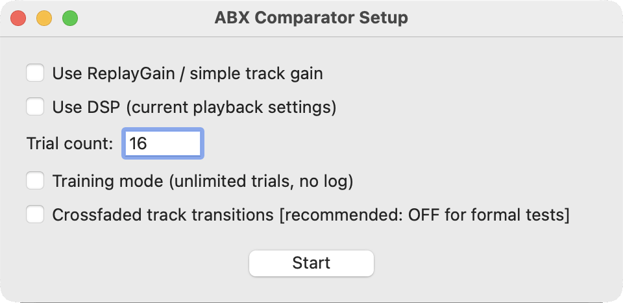Click the "Use ReplayGain / simple track gain" label
Screen dimensions: 623x303
[x=188, y=73]
